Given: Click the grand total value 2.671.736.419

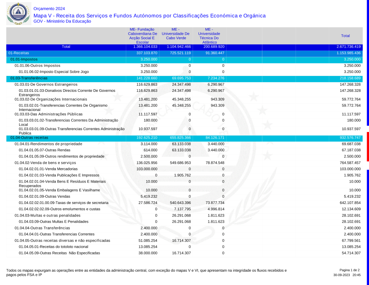Looking at the screenshot, I should [x=348, y=47].
